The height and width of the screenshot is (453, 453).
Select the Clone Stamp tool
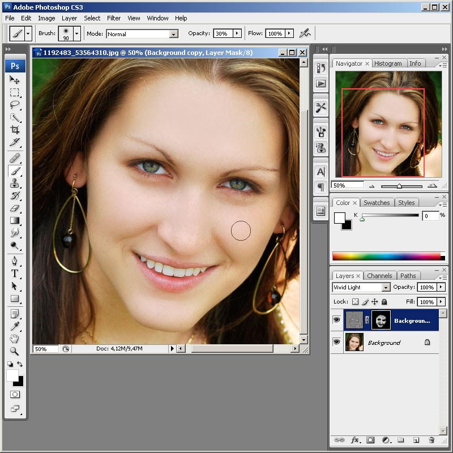click(15, 183)
